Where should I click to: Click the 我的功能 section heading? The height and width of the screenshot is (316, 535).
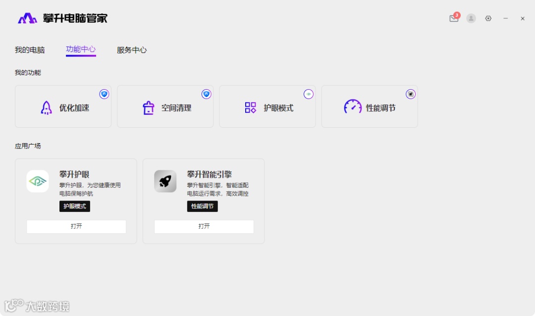(x=28, y=73)
